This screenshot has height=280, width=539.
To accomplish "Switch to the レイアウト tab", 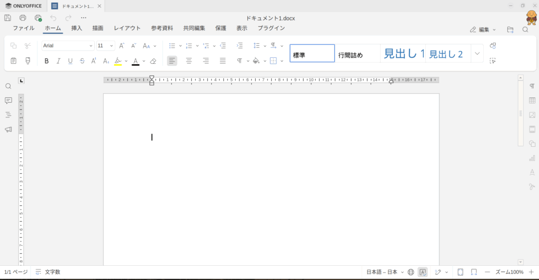I will [x=127, y=28].
